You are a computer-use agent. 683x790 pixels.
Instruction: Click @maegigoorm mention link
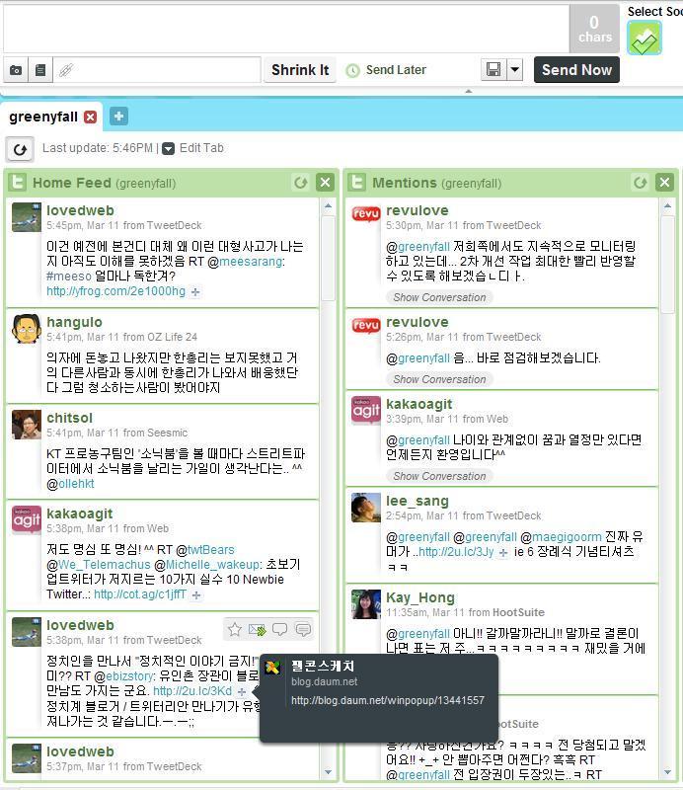567,537
